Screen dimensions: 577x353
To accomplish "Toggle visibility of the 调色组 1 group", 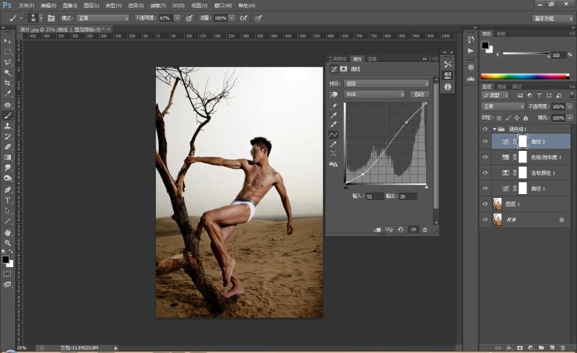I will tap(485, 129).
